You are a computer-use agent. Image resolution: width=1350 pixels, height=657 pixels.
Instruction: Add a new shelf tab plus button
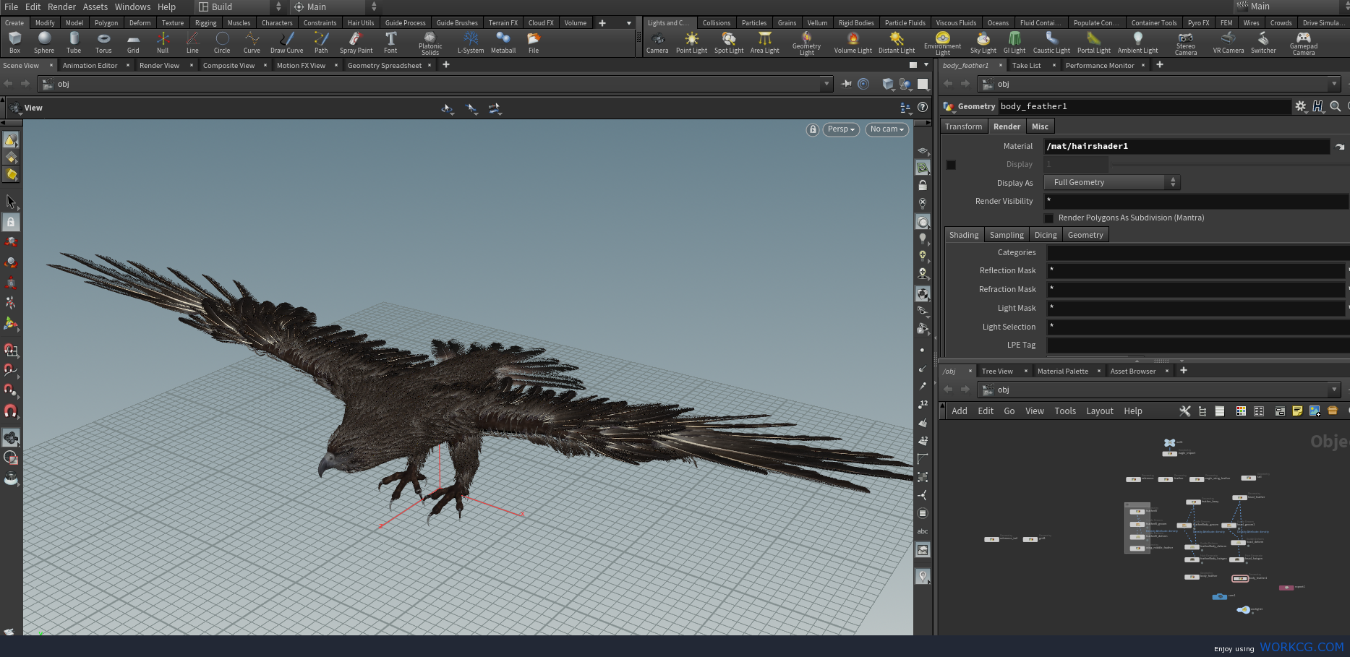click(602, 23)
